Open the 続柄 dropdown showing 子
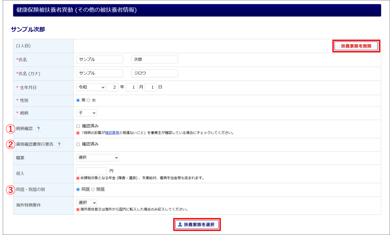Screen dimensions: 390x235 pos(86,113)
